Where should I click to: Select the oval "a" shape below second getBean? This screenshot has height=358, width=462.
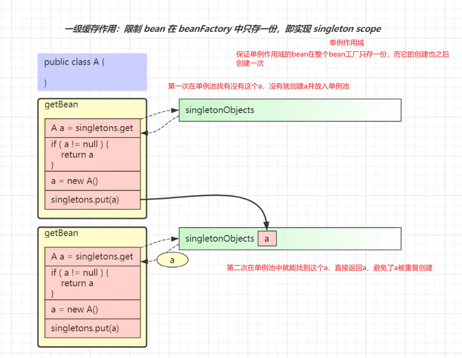(172, 260)
